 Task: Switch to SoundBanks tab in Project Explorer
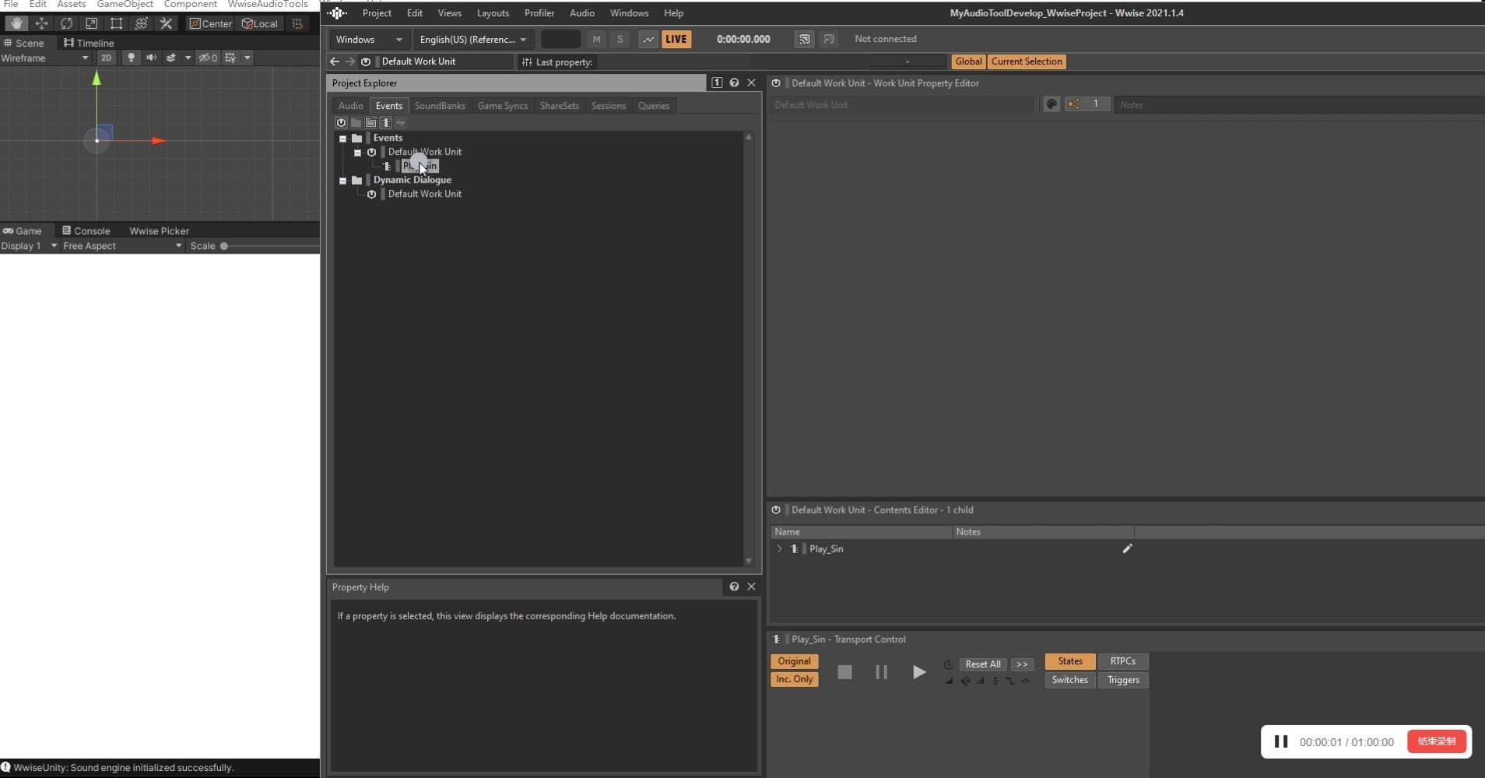tap(440, 106)
